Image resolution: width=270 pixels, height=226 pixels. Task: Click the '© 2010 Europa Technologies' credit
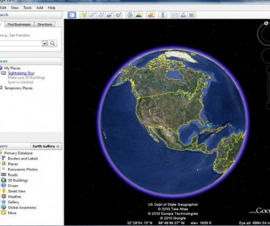click(172, 214)
